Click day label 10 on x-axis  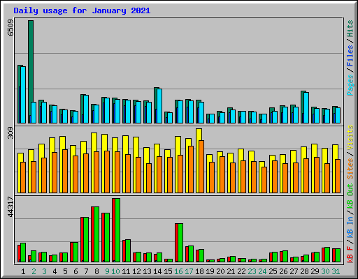point(115,271)
